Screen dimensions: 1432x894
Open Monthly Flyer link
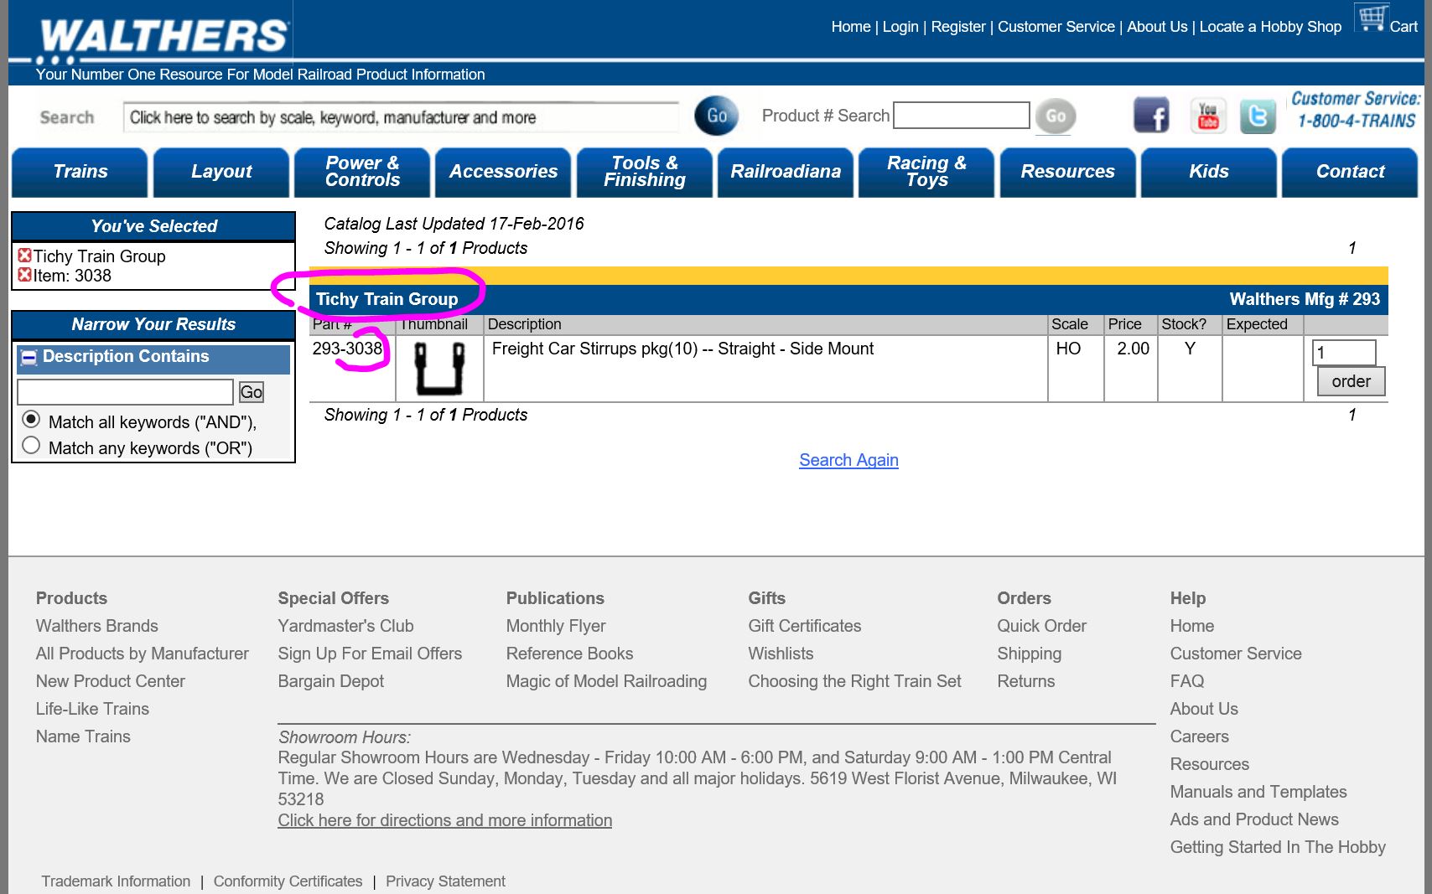point(556,626)
